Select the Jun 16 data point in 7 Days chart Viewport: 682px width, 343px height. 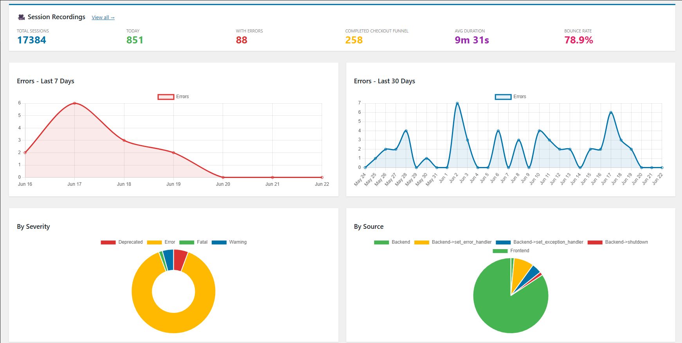click(25, 153)
